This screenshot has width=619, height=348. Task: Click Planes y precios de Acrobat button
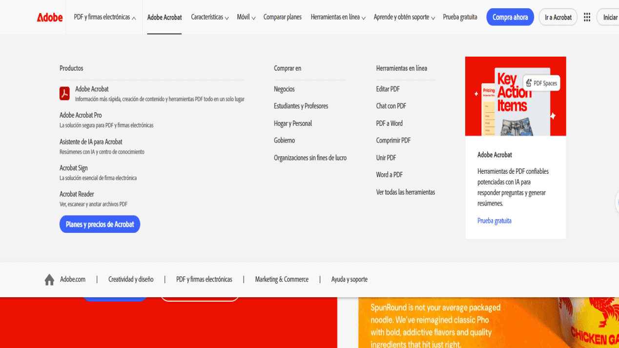point(100,224)
